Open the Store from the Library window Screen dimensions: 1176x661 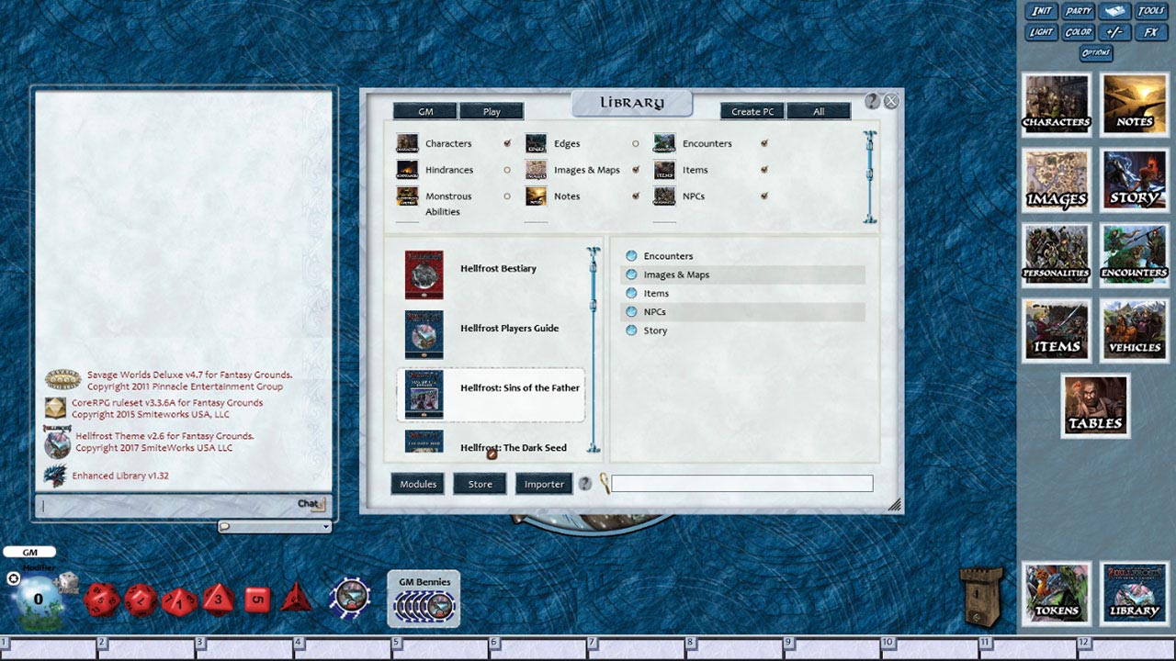(x=479, y=483)
